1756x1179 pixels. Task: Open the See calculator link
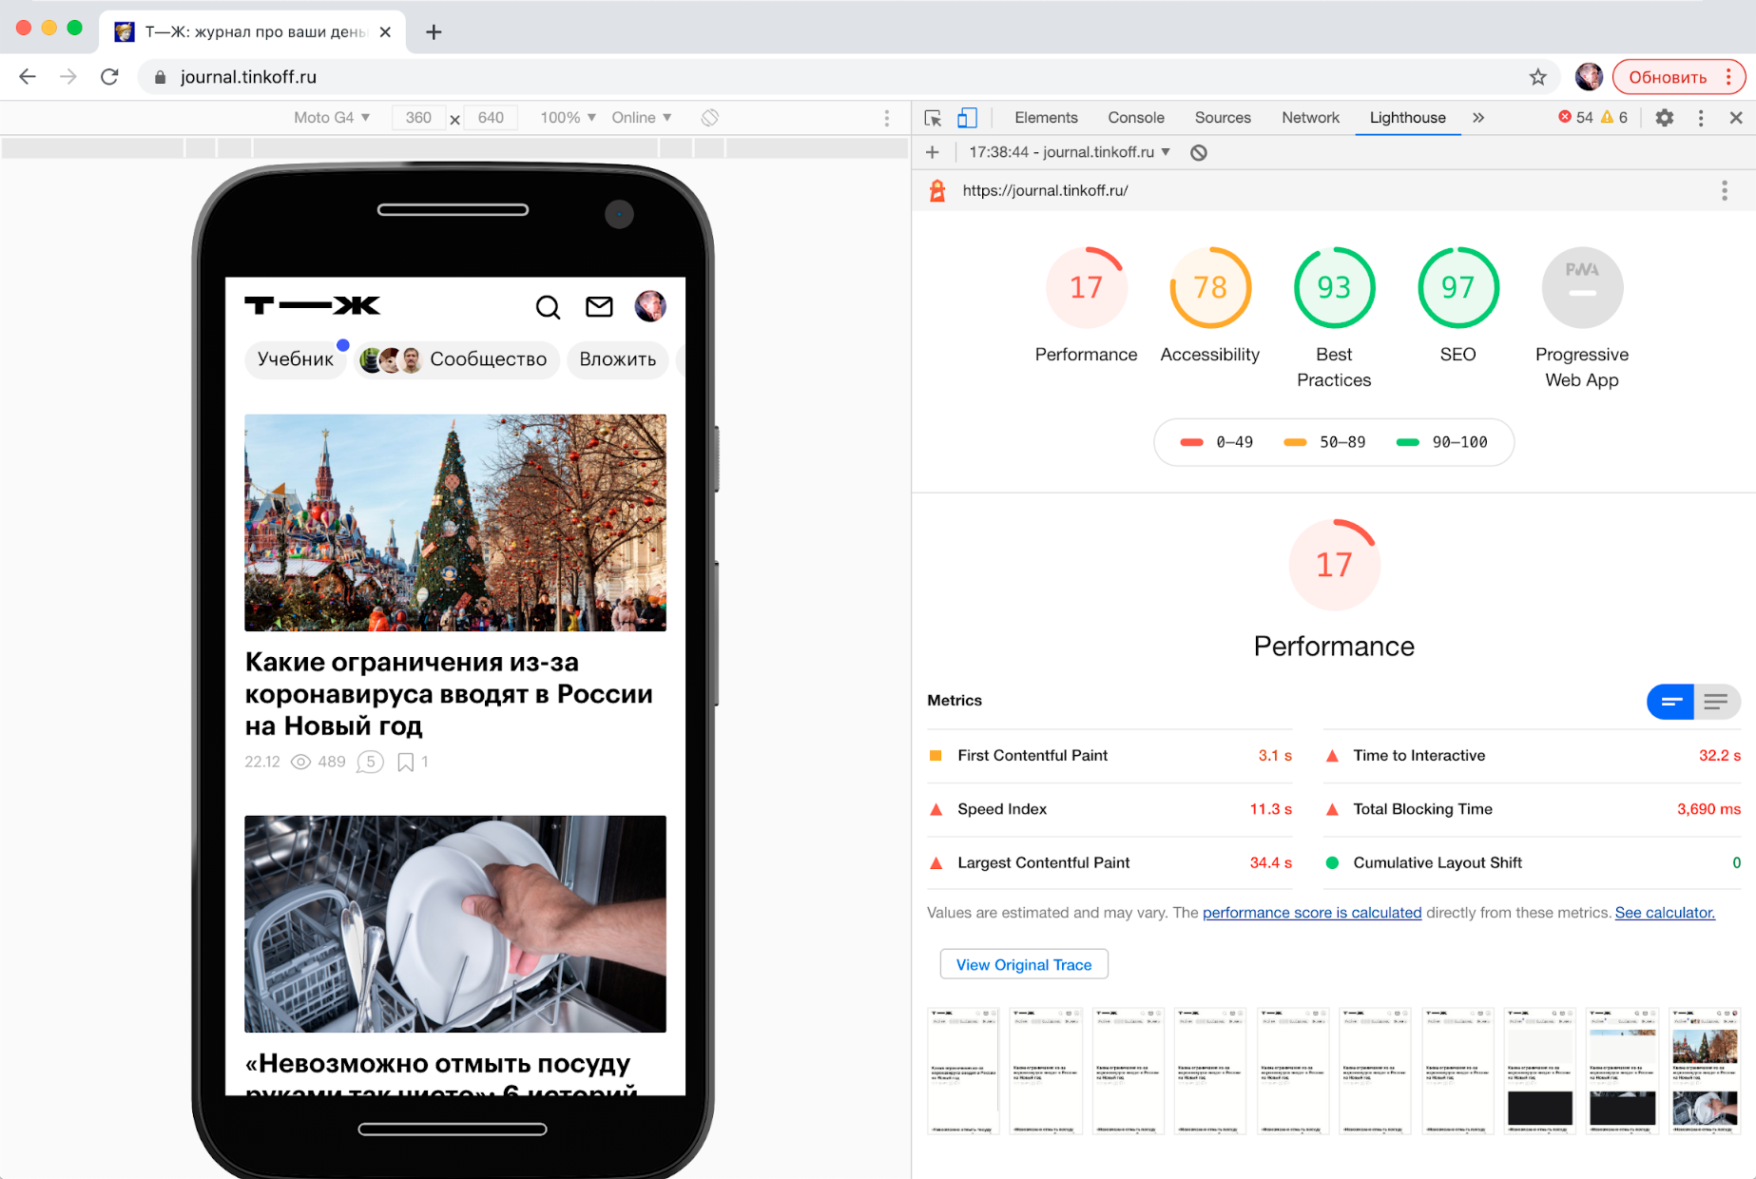click(1665, 913)
